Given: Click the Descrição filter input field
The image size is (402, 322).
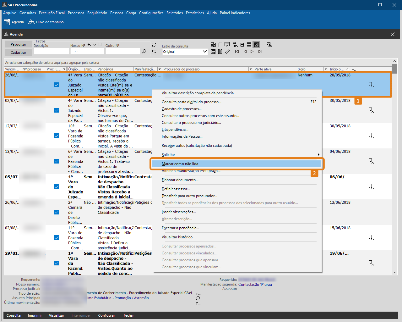Looking at the screenshot, I should click(x=51, y=51).
